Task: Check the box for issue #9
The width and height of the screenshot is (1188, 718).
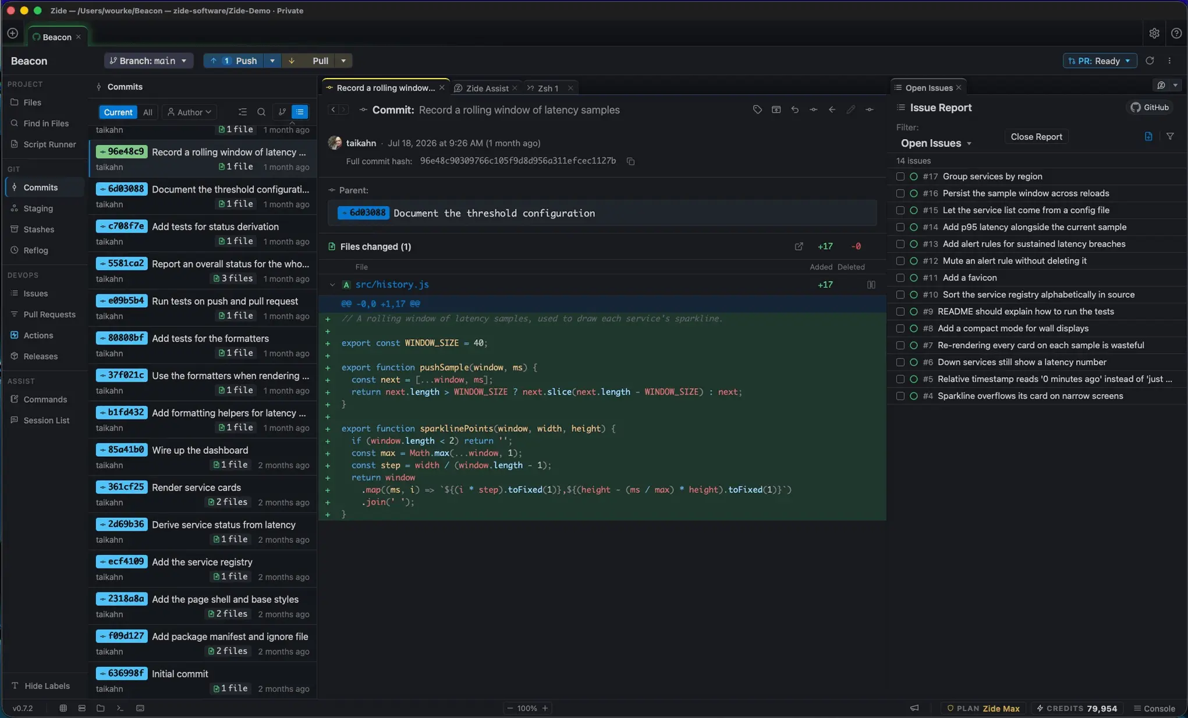Action: (x=900, y=311)
